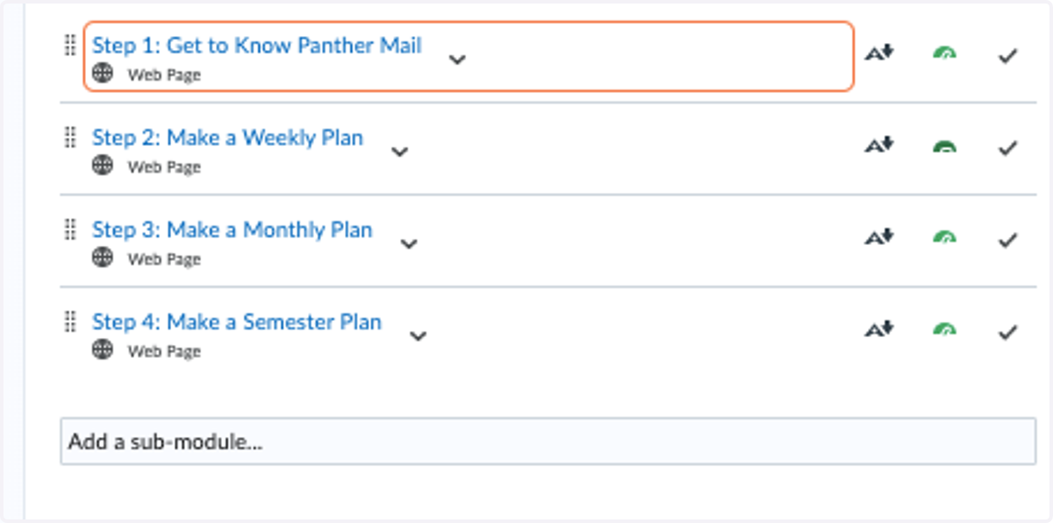This screenshot has width=1053, height=523.
Task: Open the Step 2: Make a Weekly Plan link
Action: (x=227, y=138)
